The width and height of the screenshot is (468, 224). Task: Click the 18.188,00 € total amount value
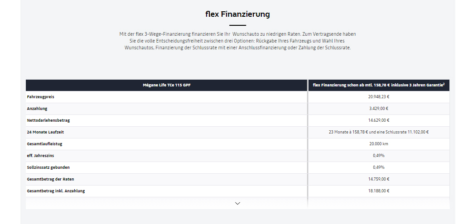[379, 191]
